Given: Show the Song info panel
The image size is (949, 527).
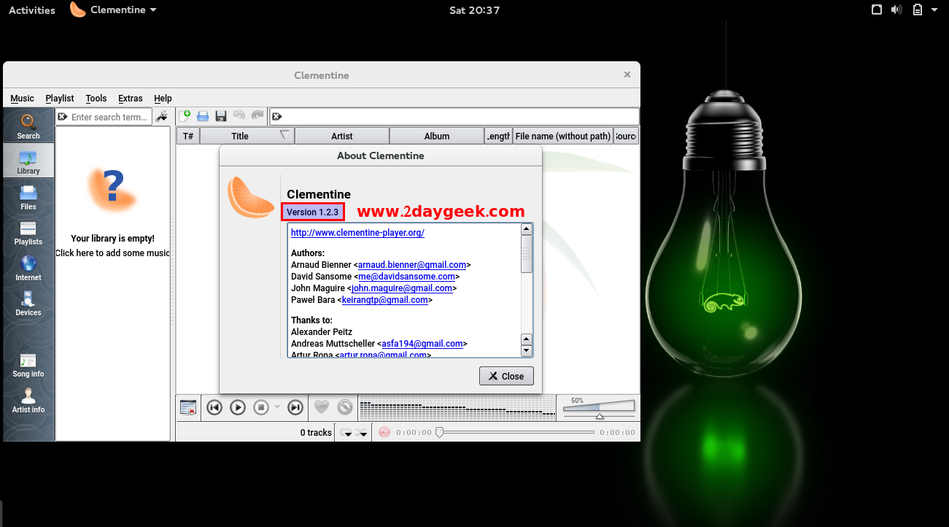Looking at the screenshot, I should tap(28, 364).
